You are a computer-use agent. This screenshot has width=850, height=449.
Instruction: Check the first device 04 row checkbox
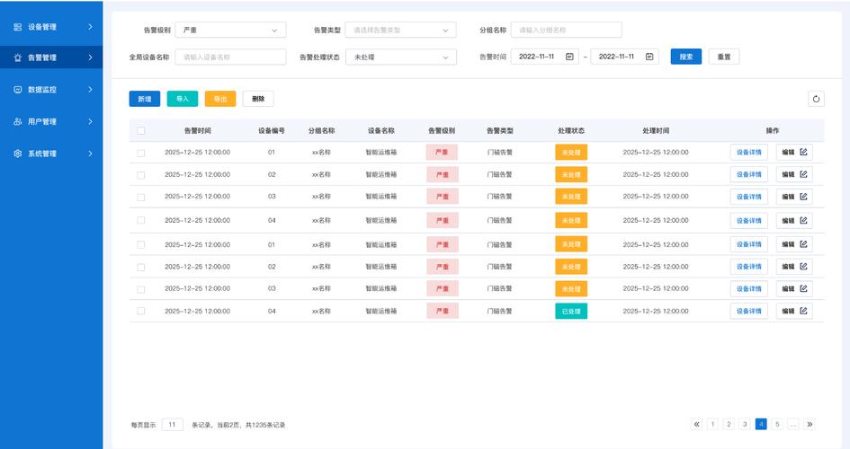coord(141,220)
